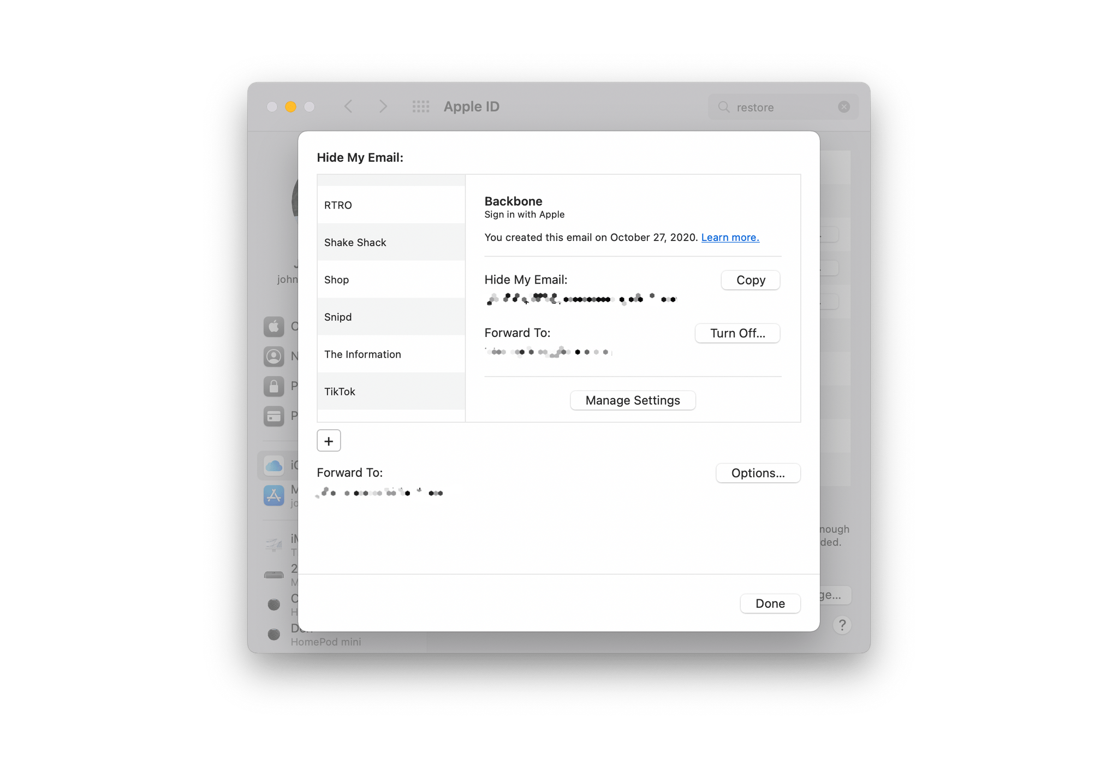Go forward with the right chevron
The height and width of the screenshot is (769, 1118).
pyautogui.click(x=383, y=107)
